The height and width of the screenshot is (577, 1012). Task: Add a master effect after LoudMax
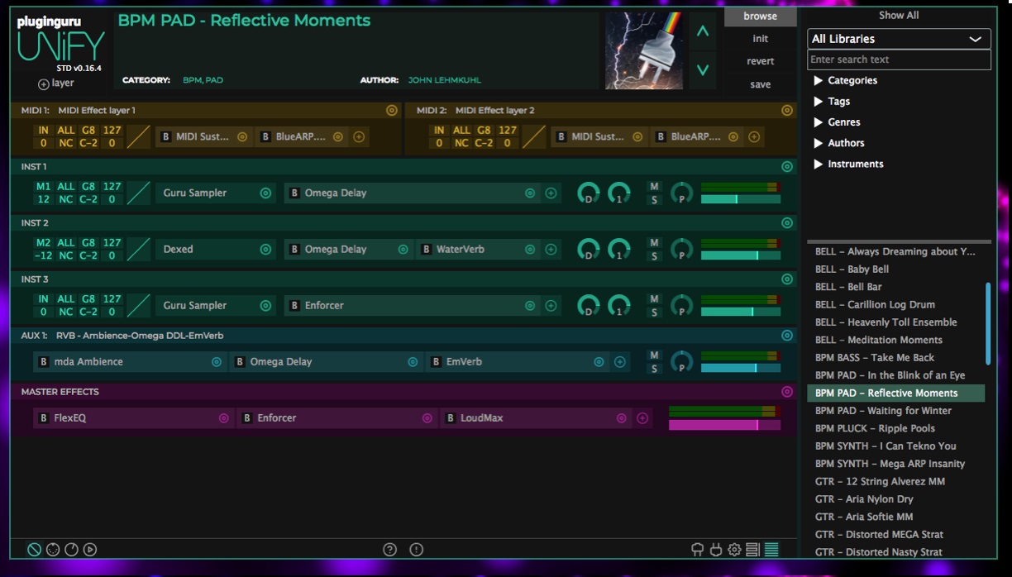point(642,418)
